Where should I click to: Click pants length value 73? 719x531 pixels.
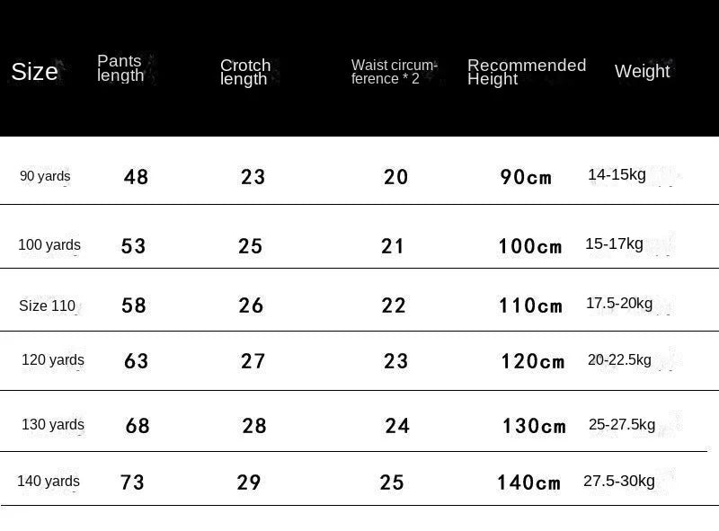click(x=132, y=482)
